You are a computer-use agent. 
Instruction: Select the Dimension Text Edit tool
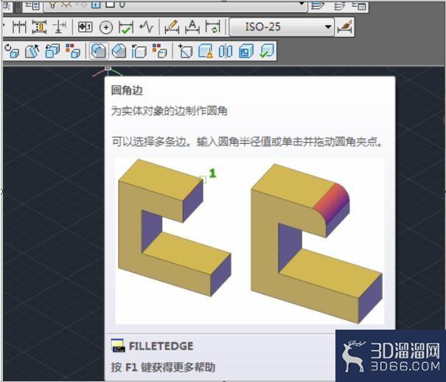click(x=192, y=27)
